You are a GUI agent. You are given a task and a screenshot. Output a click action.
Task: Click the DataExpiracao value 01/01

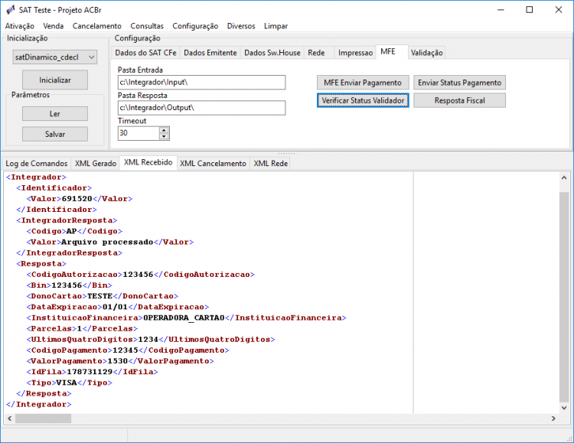tap(115, 307)
